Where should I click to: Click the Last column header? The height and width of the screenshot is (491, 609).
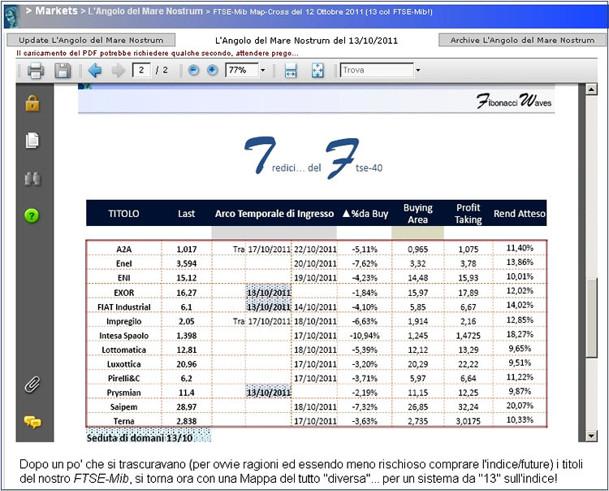pyautogui.click(x=187, y=214)
